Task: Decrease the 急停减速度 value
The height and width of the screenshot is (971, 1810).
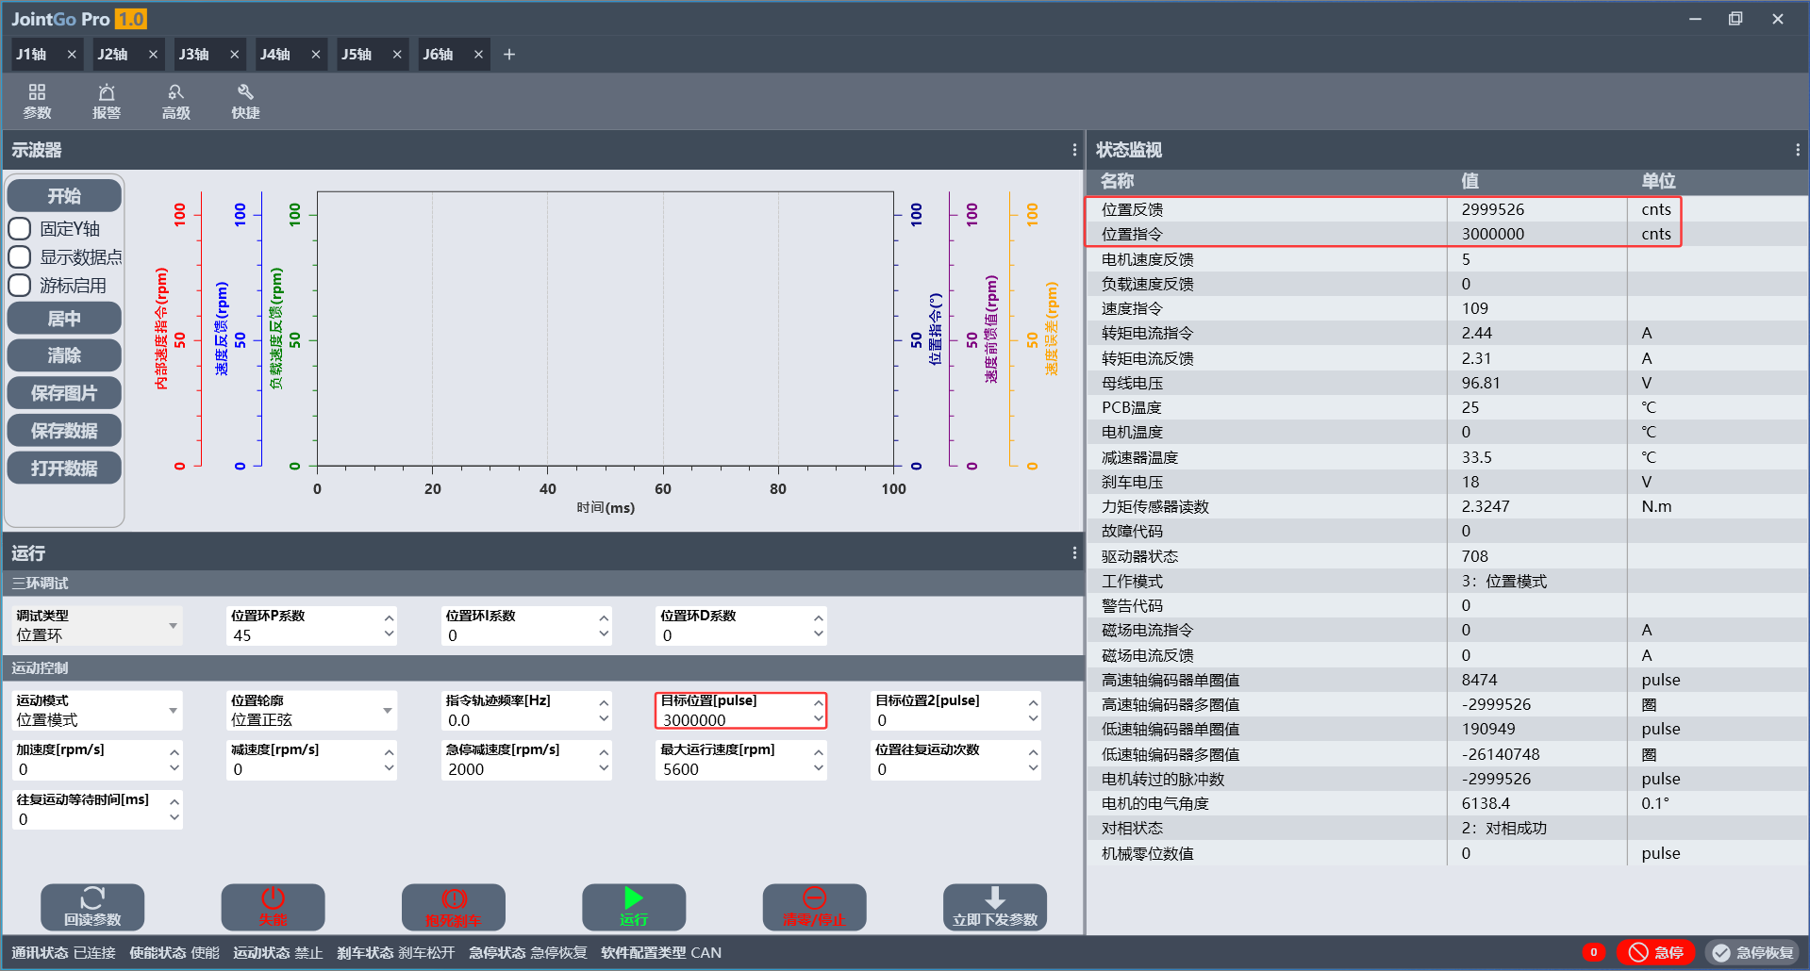Action: [x=604, y=768]
